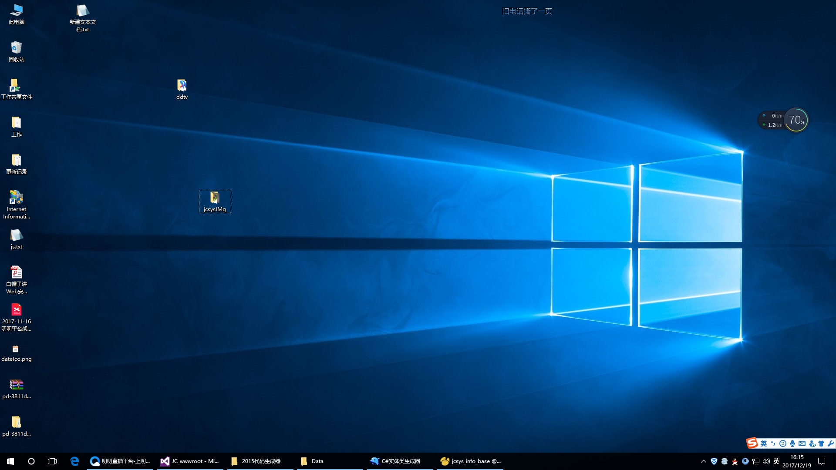Toggle taskbar input language 英 indicator
The image size is (836, 470).
pyautogui.click(x=776, y=461)
